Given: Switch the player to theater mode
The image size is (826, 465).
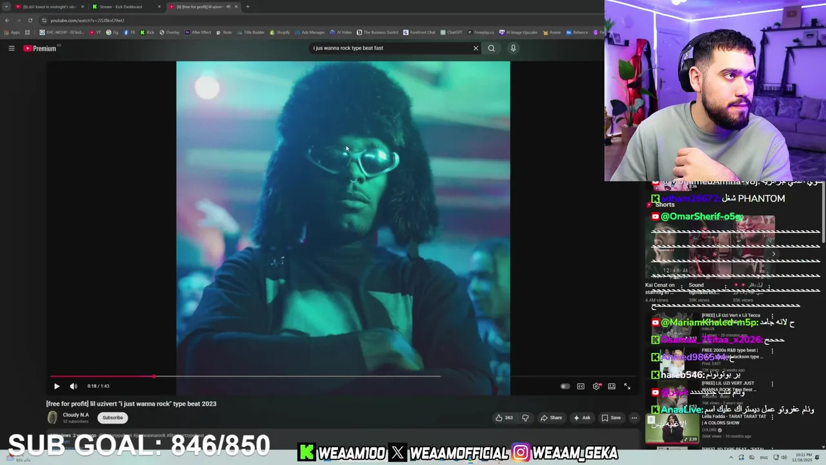Looking at the screenshot, I should click(612, 386).
